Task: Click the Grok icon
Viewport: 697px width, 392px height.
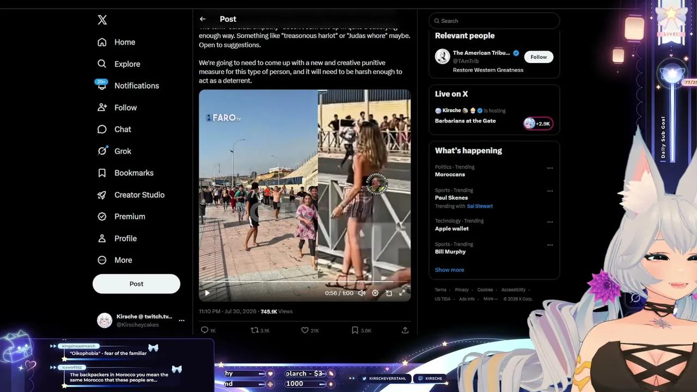Action: click(102, 151)
